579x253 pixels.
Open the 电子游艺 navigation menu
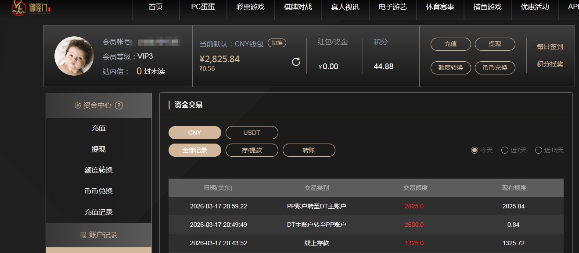(392, 7)
